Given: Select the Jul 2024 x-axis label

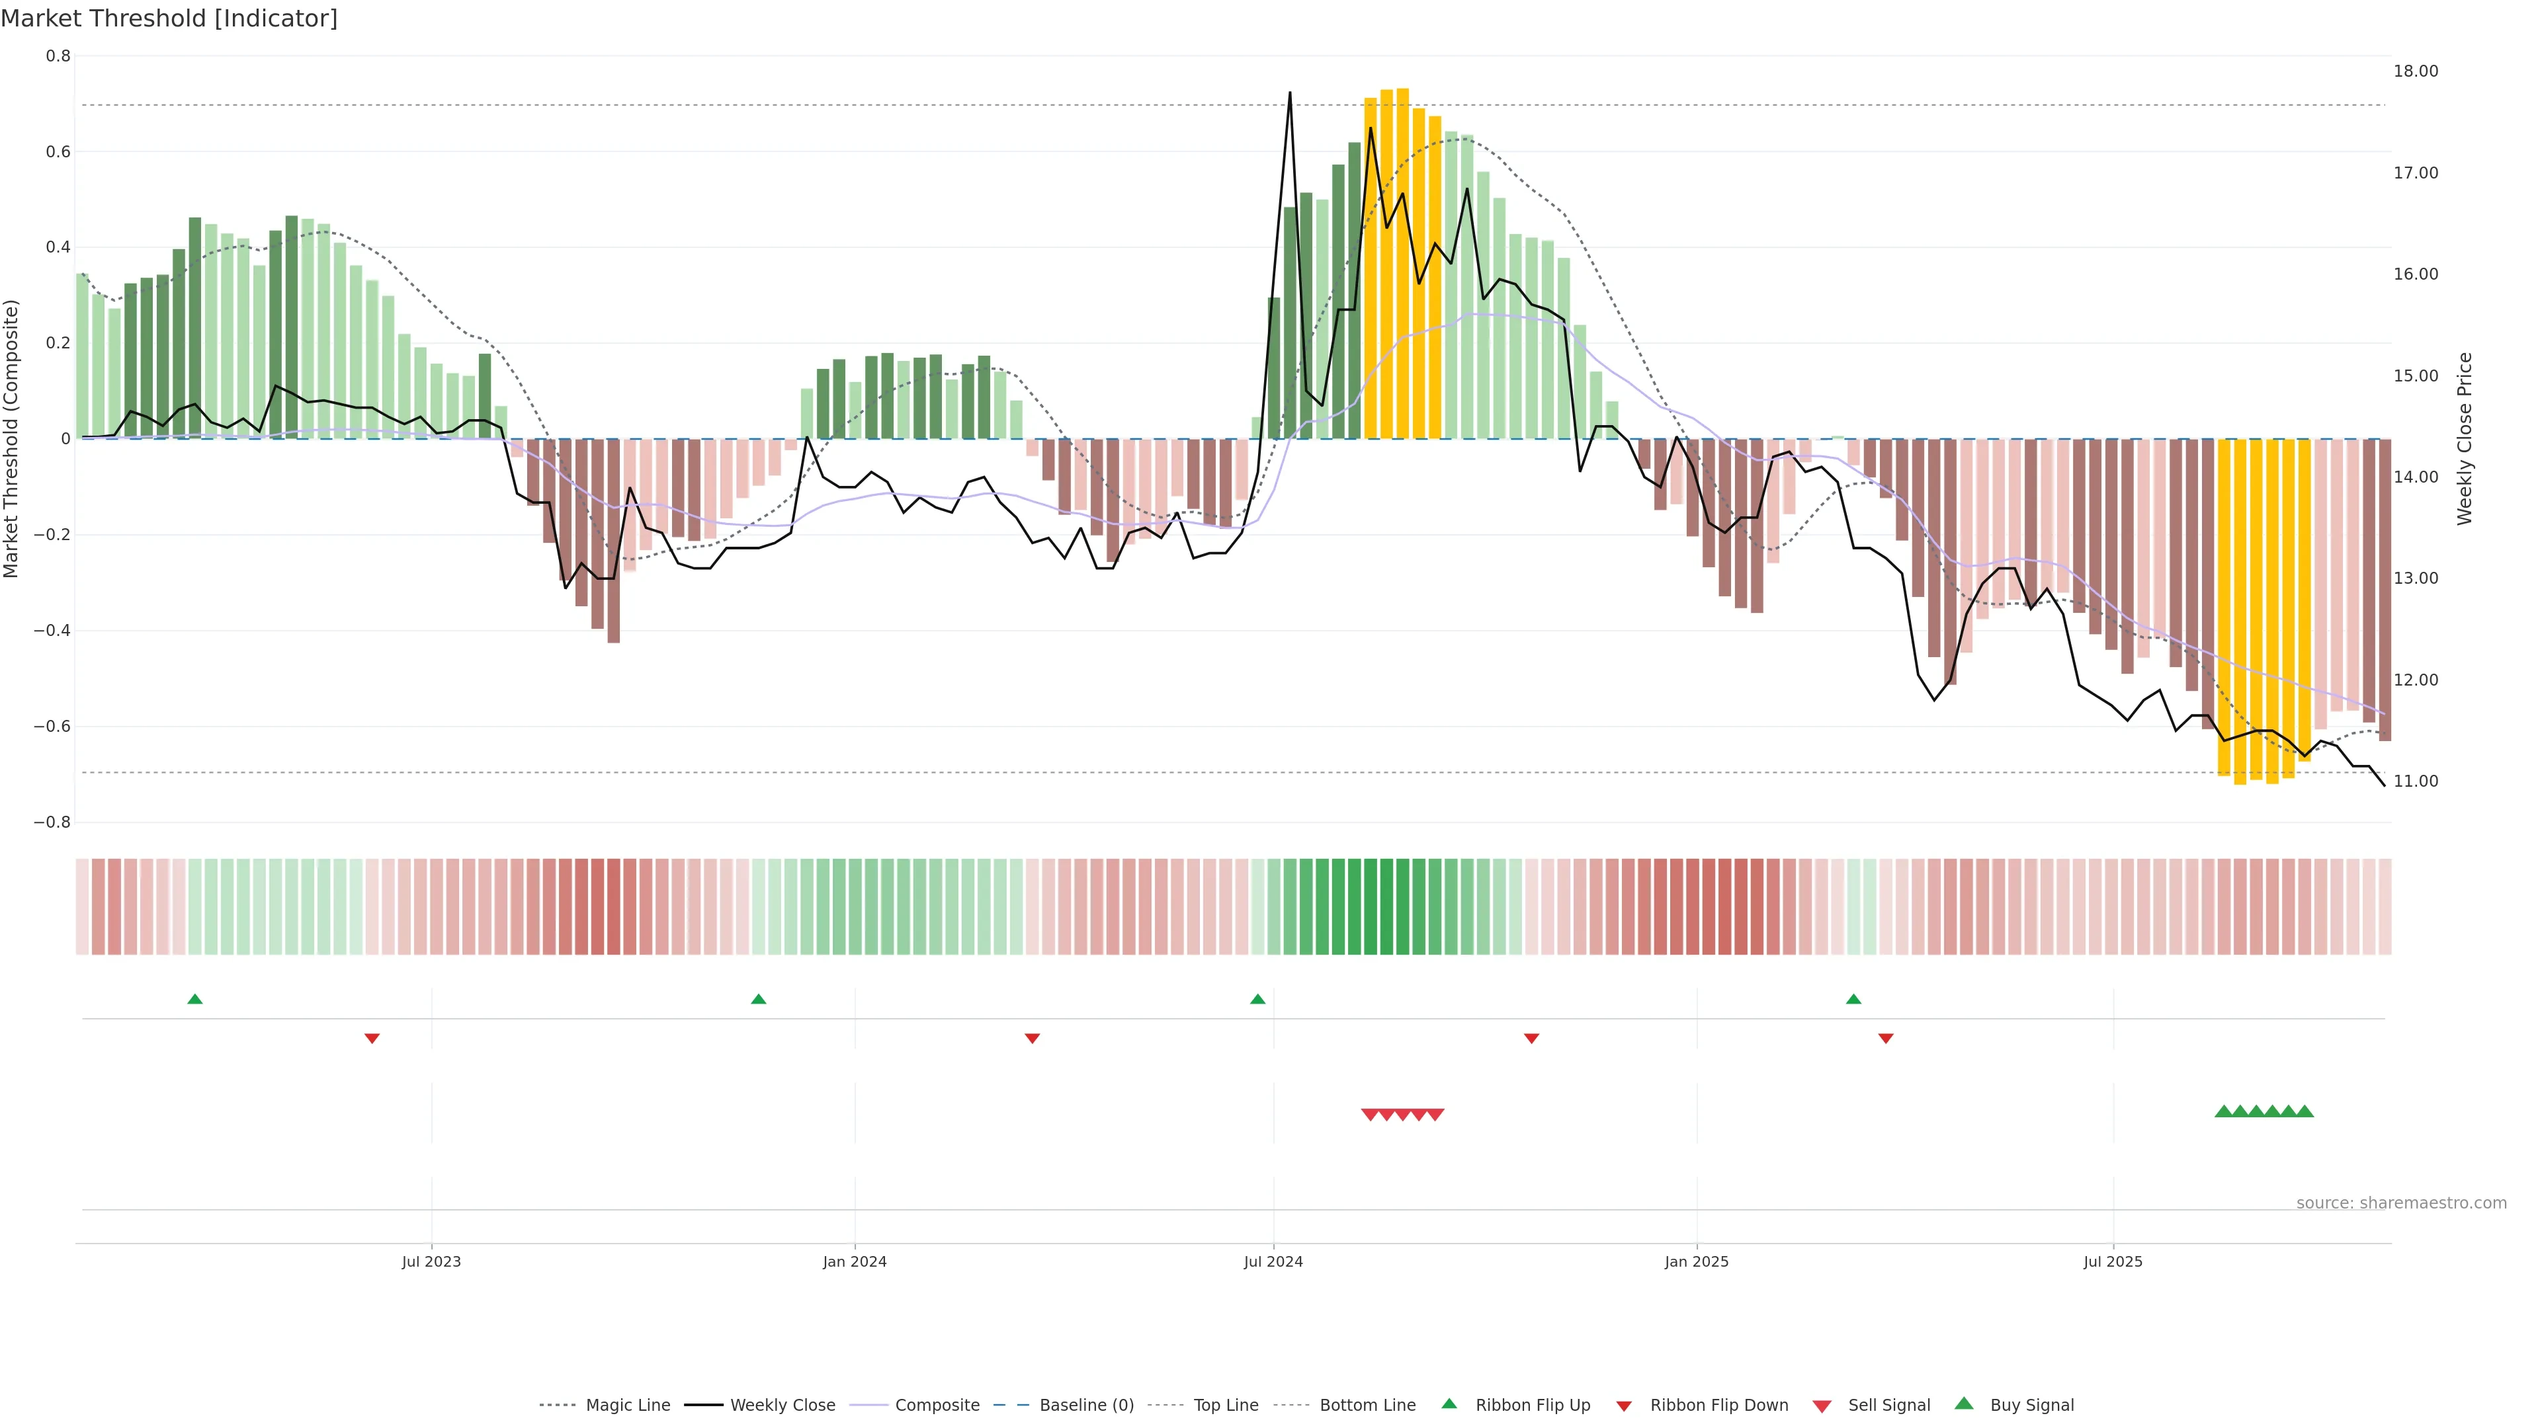Looking at the screenshot, I should [1273, 1261].
